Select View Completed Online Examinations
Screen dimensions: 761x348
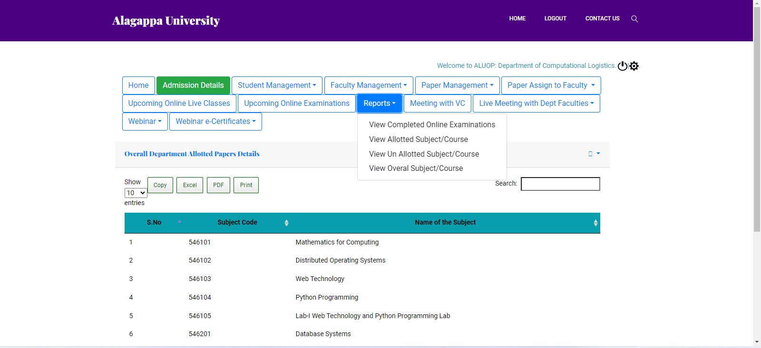point(432,124)
